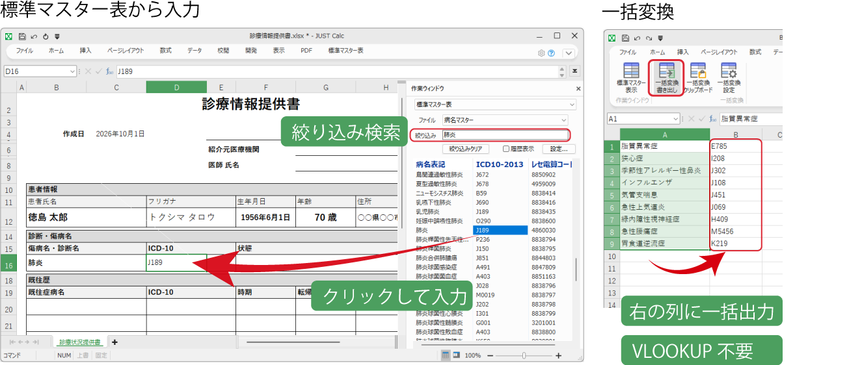Click the help question mark icon
Screen dimensions: 849x365
point(552,53)
